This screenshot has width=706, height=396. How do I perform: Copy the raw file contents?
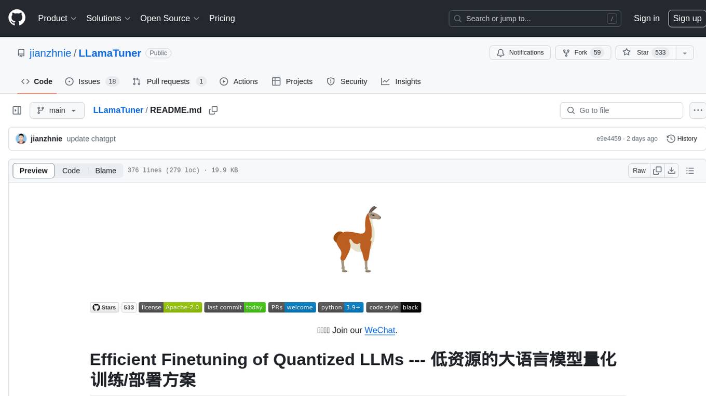pos(657,171)
